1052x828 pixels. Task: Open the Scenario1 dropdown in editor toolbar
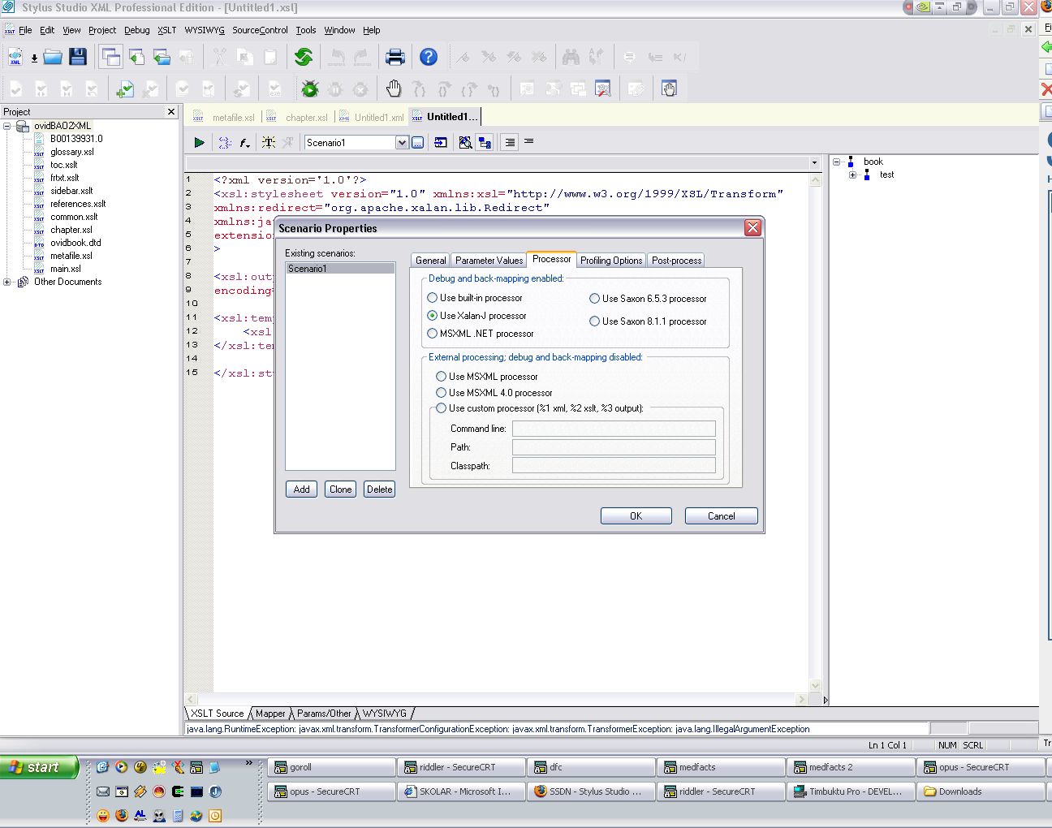401,143
